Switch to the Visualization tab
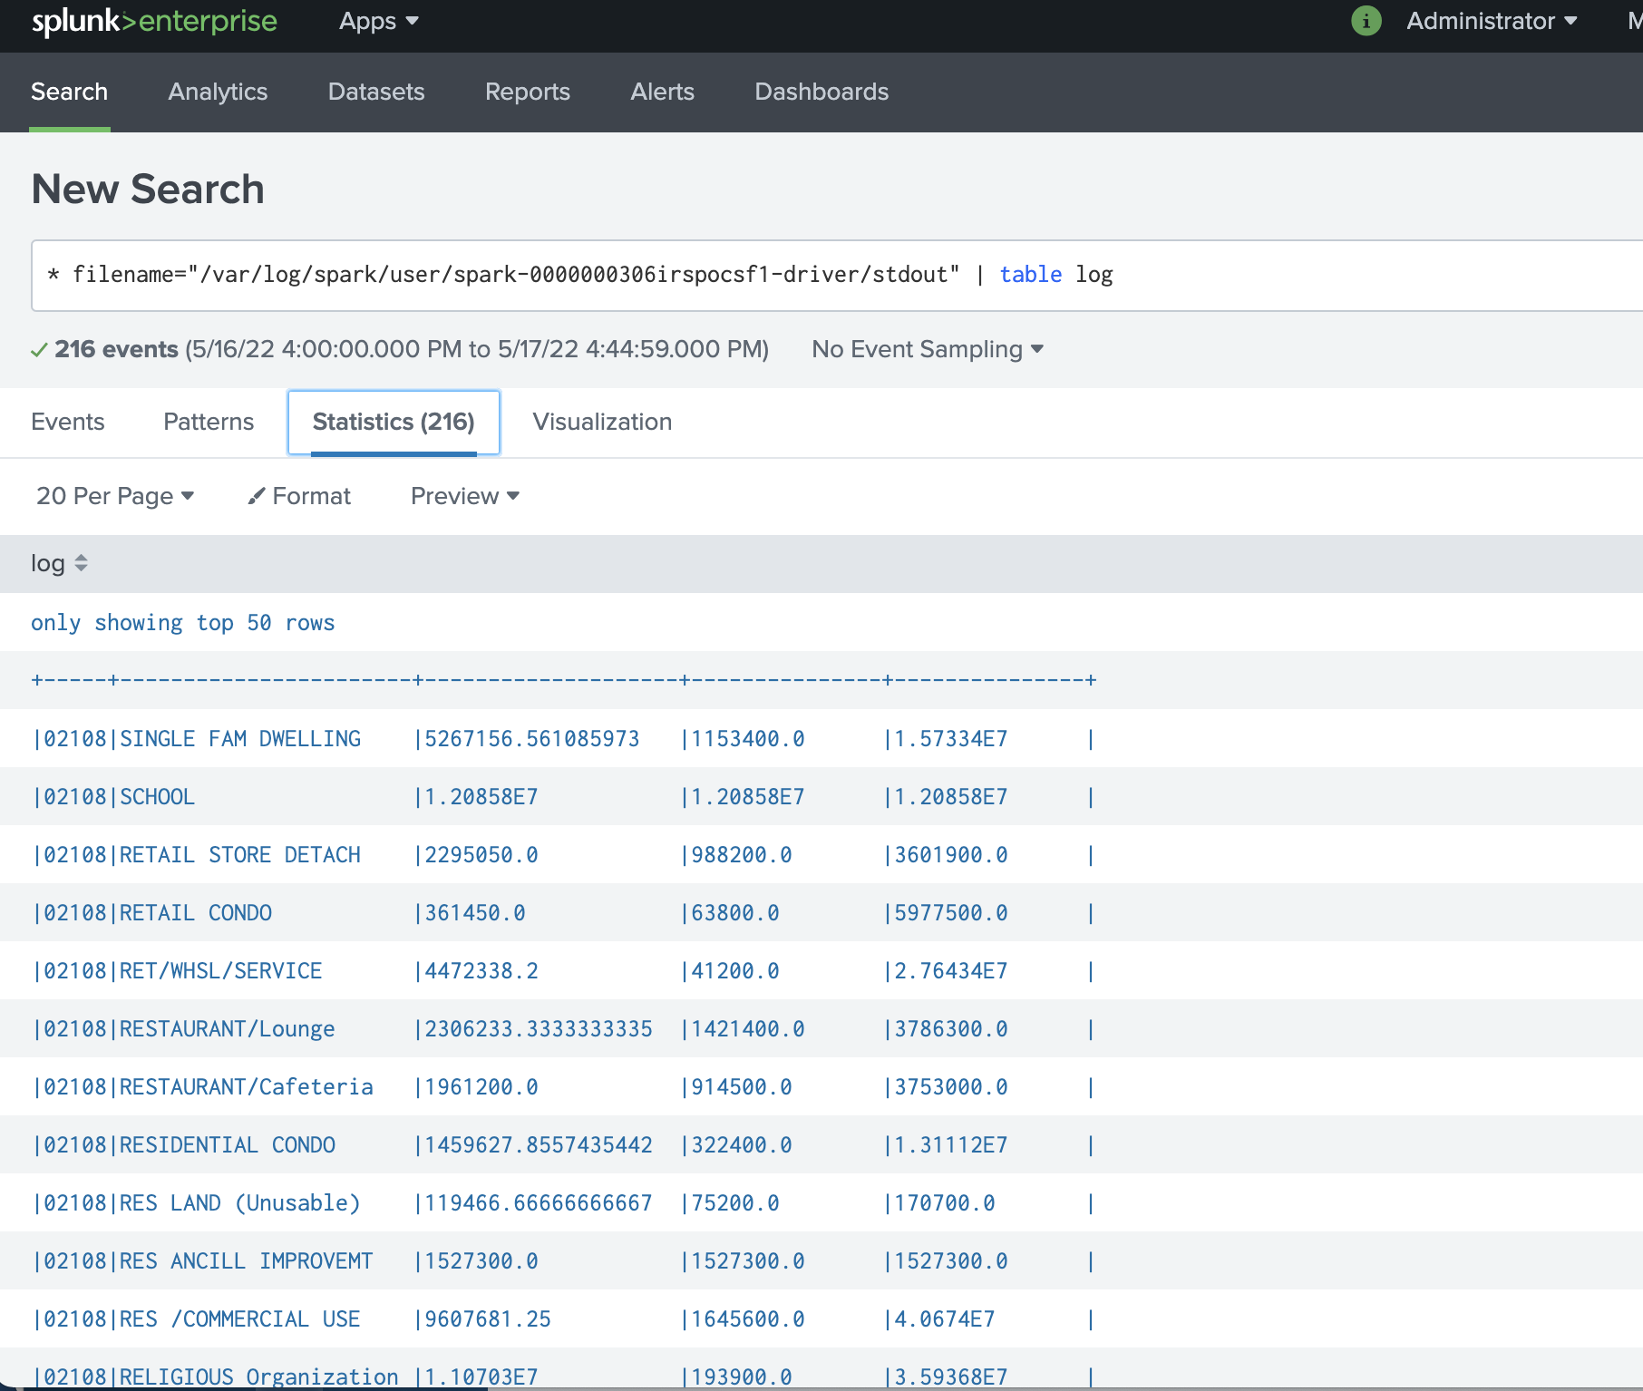The image size is (1643, 1391). click(602, 422)
